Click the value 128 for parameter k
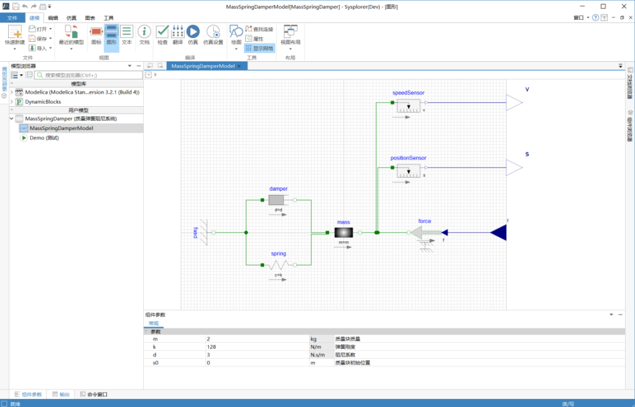This screenshot has width=635, height=407. [x=211, y=347]
